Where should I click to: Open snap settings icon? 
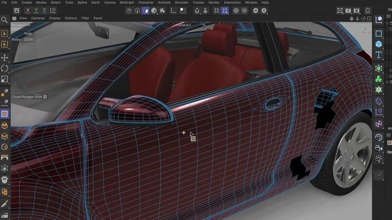[x=206, y=11]
